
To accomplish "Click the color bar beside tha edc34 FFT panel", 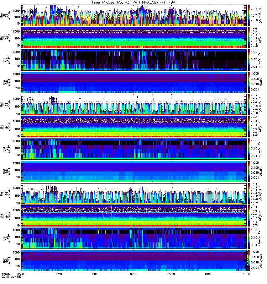I will point(249,16).
